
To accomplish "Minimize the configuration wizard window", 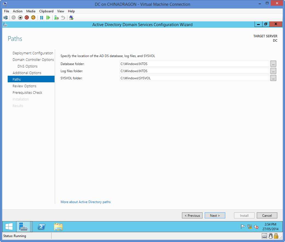I will tap(258, 24).
